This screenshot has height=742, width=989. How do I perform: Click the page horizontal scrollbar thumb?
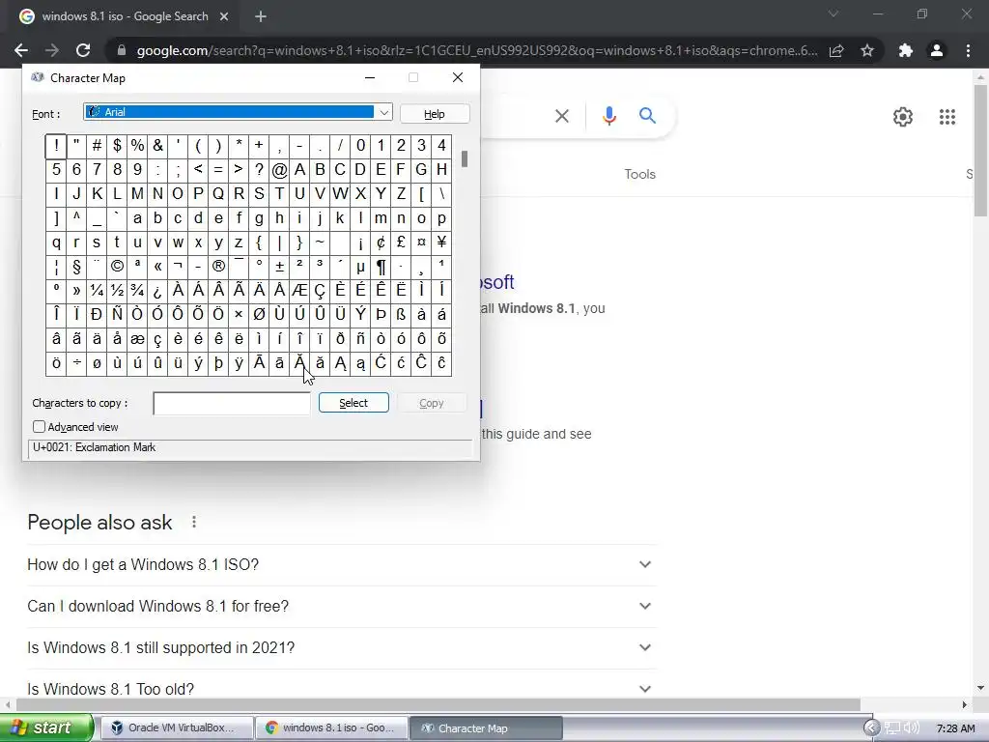pos(438,704)
